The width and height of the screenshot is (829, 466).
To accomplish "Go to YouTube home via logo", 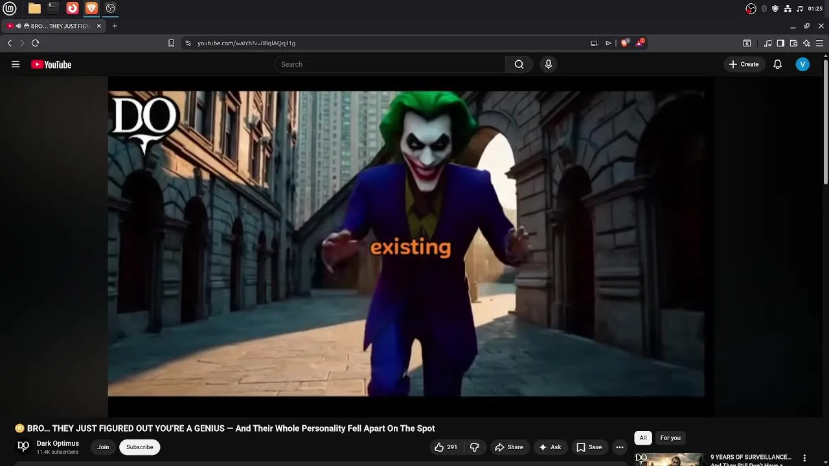I will click(x=51, y=64).
